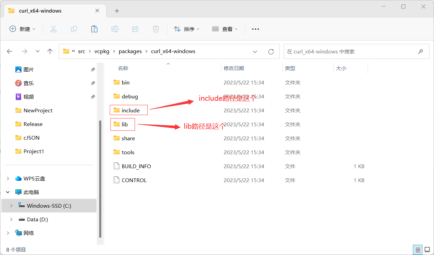This screenshot has width=434, height=255.
Task: Open a new tab with the plus icon
Action: [x=117, y=11]
